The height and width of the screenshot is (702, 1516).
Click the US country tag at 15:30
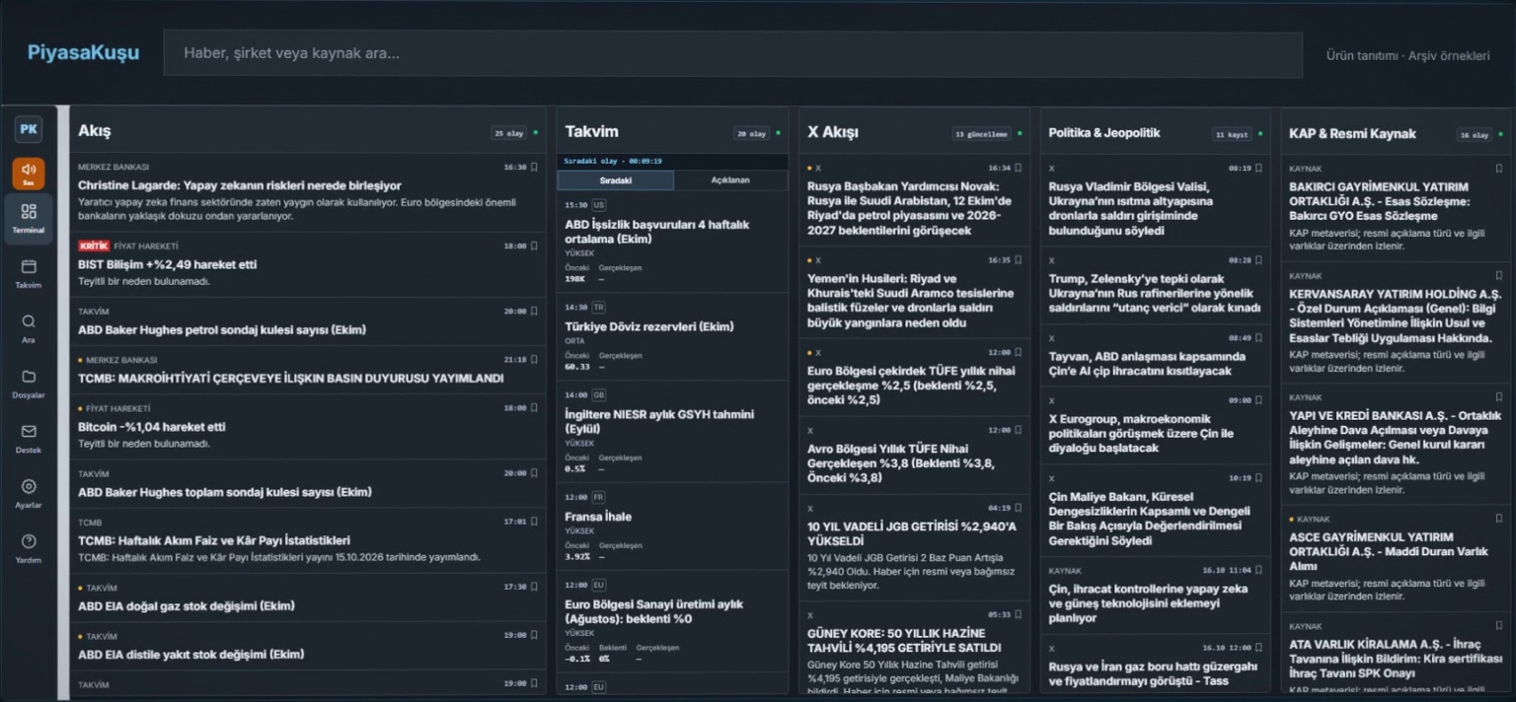point(599,205)
